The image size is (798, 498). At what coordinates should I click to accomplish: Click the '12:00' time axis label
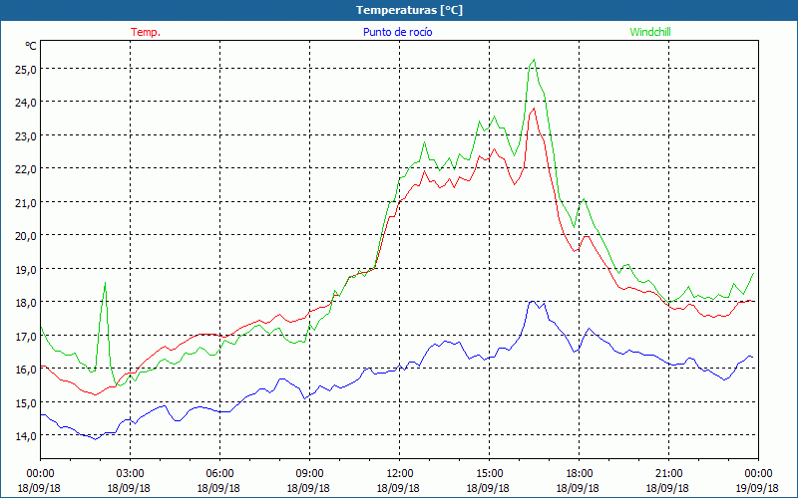pos(399,474)
